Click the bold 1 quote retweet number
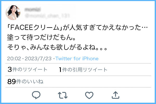Screen dimensions: 156x104 coord(60,70)
